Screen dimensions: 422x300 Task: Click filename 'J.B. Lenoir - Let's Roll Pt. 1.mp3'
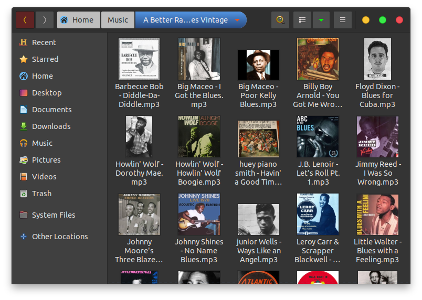point(318,173)
